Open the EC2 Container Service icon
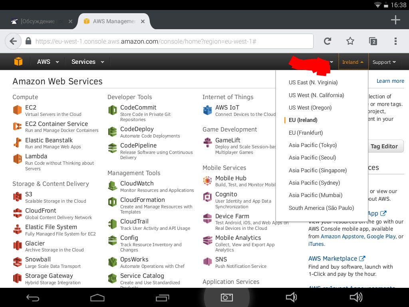Image resolution: width=409 pixels, height=307 pixels. coord(17,126)
